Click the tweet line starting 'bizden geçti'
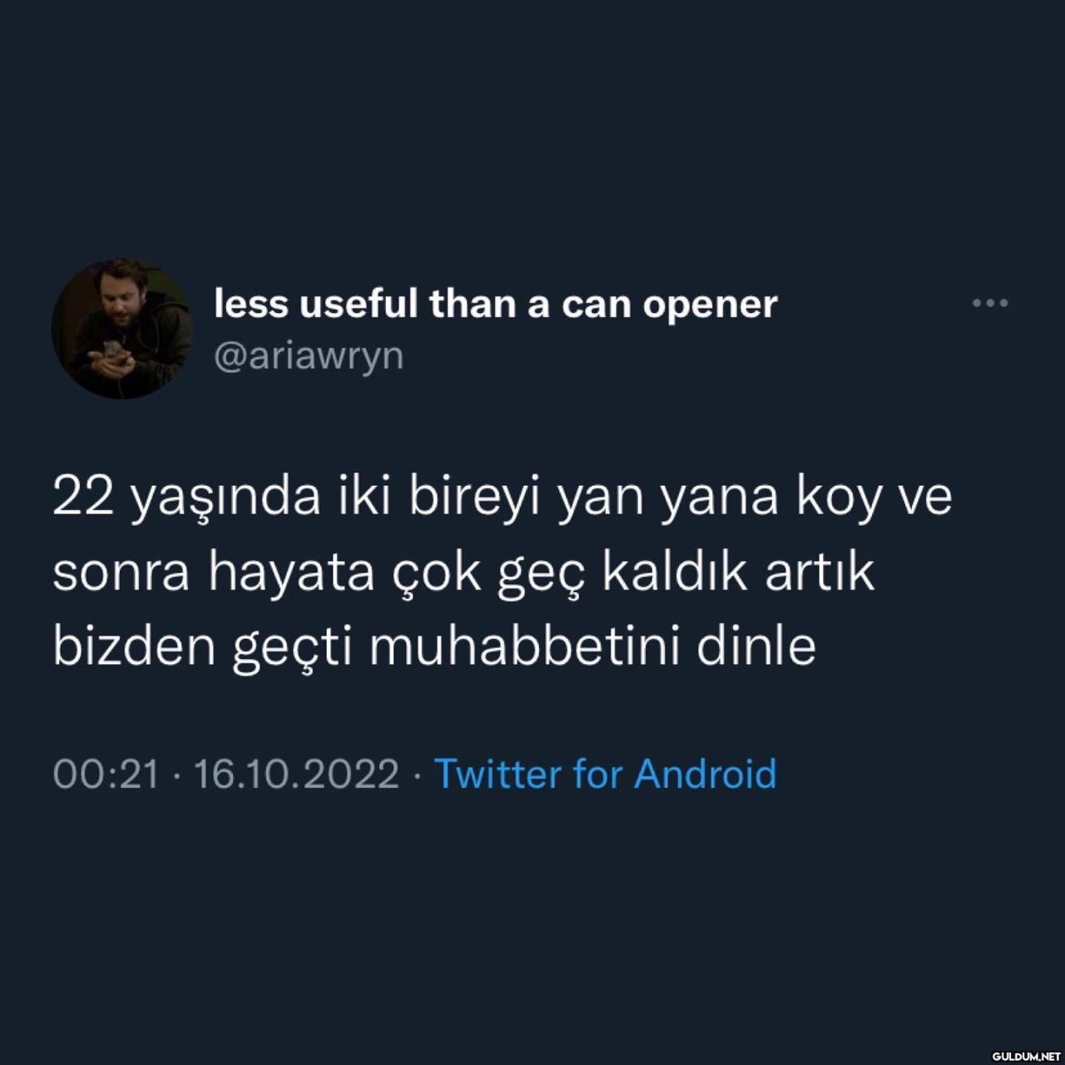This screenshot has height=1065, width=1065. point(434,647)
